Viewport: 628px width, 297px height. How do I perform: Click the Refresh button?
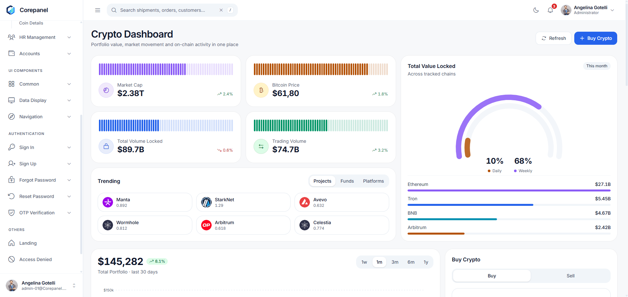click(553, 38)
